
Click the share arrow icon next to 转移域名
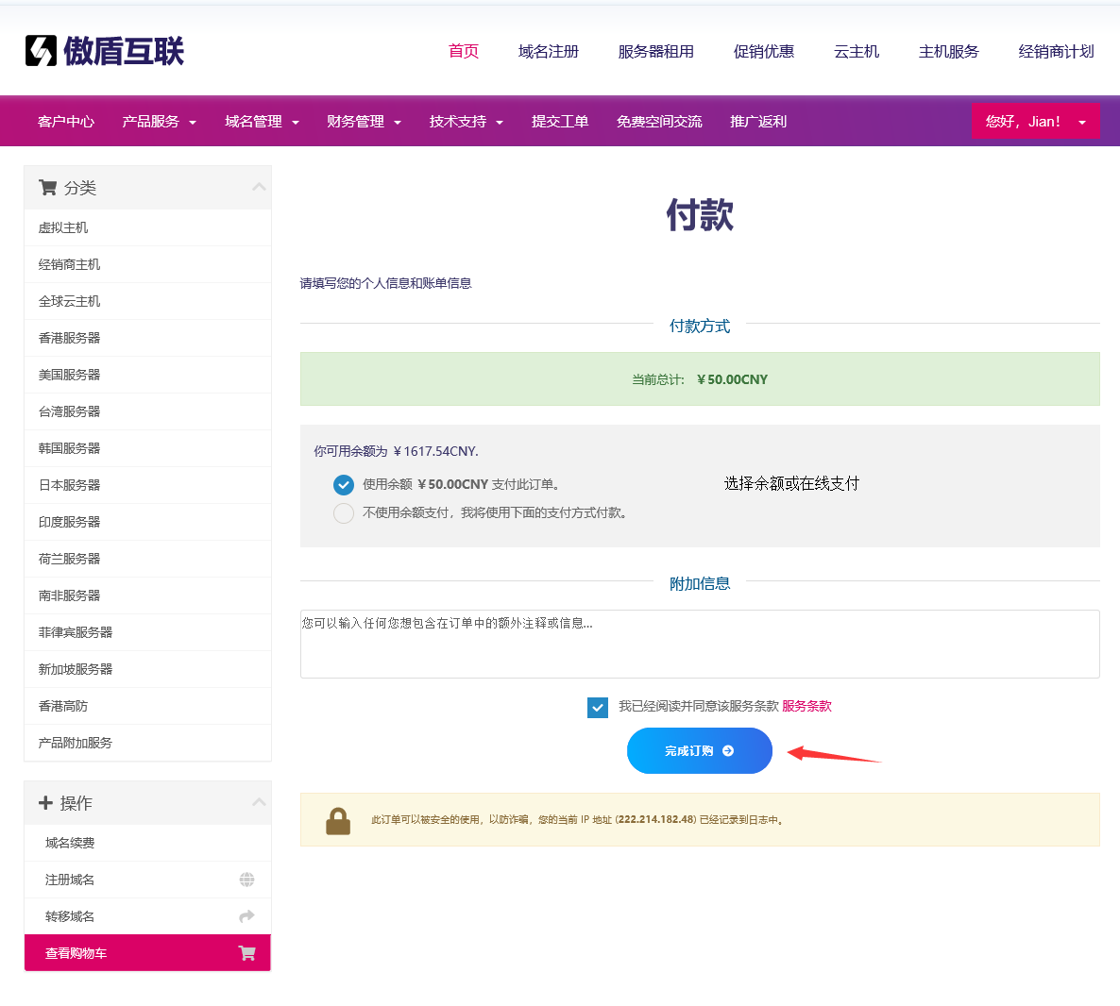tap(246, 916)
